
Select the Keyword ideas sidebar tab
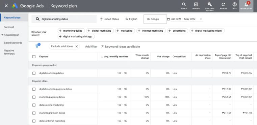click(14, 18)
